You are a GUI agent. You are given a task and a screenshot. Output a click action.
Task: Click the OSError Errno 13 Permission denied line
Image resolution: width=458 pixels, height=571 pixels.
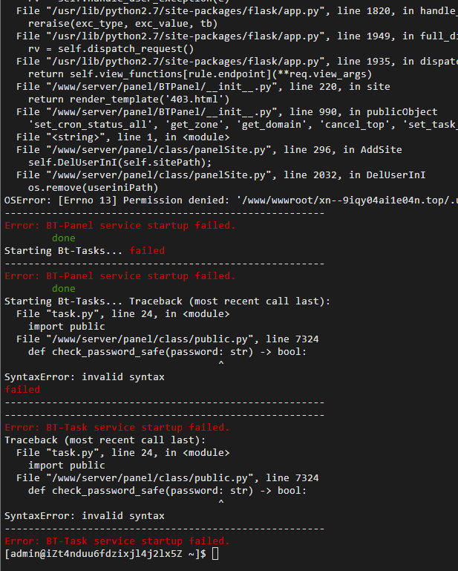point(231,200)
